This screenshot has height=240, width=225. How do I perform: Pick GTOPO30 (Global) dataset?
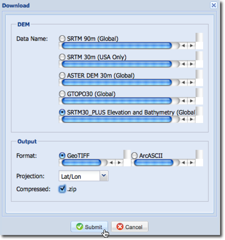tap(62, 93)
